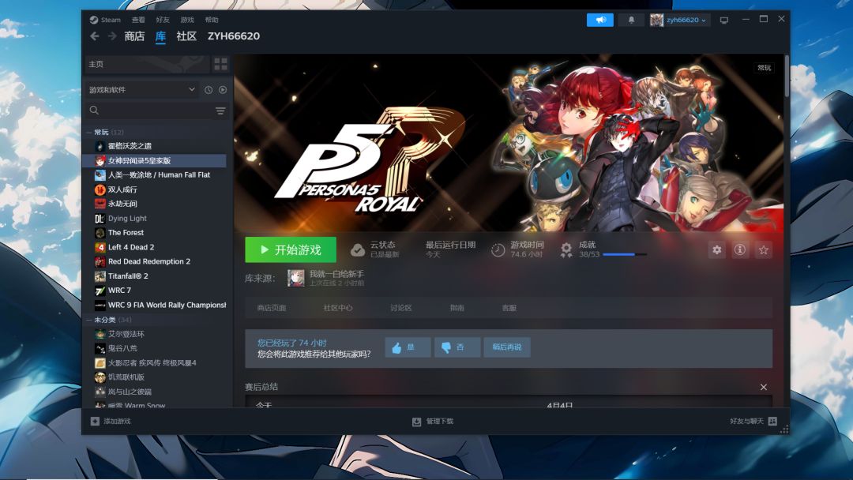Open the zyh66620 account dropdown
Screen dimensions: 853x480
[680, 20]
